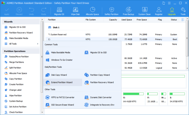Sort by the Capacity column header

tap(113, 20)
